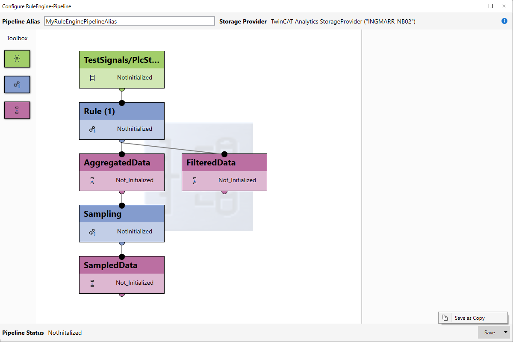The width and height of the screenshot is (513, 342).
Task: Click output port of TestSignals node
Action: tap(122, 89)
